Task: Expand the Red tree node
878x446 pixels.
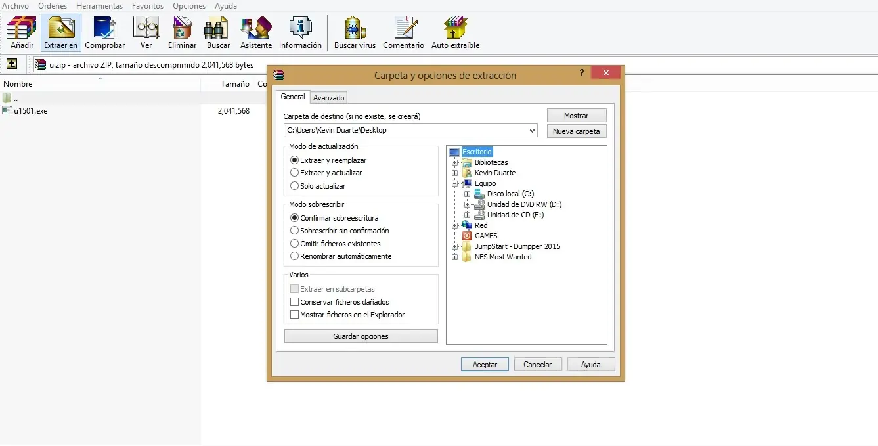Action: pos(454,226)
